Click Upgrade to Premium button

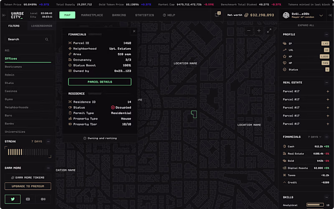28,186
